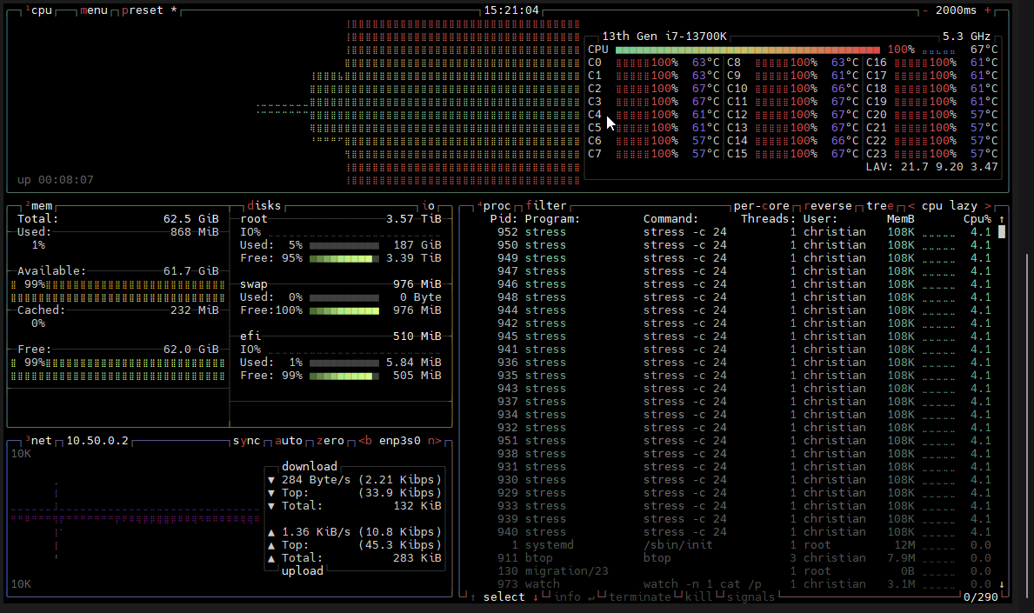Decrease update interval with minus sign
The image size is (1034, 613).
click(925, 10)
